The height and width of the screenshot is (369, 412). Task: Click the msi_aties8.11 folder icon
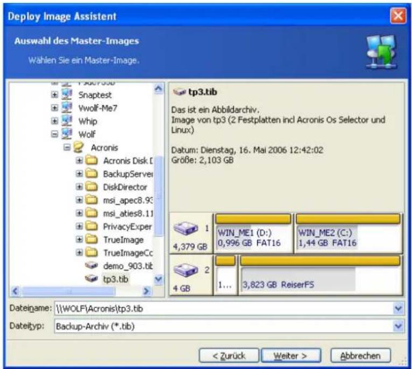click(92, 213)
